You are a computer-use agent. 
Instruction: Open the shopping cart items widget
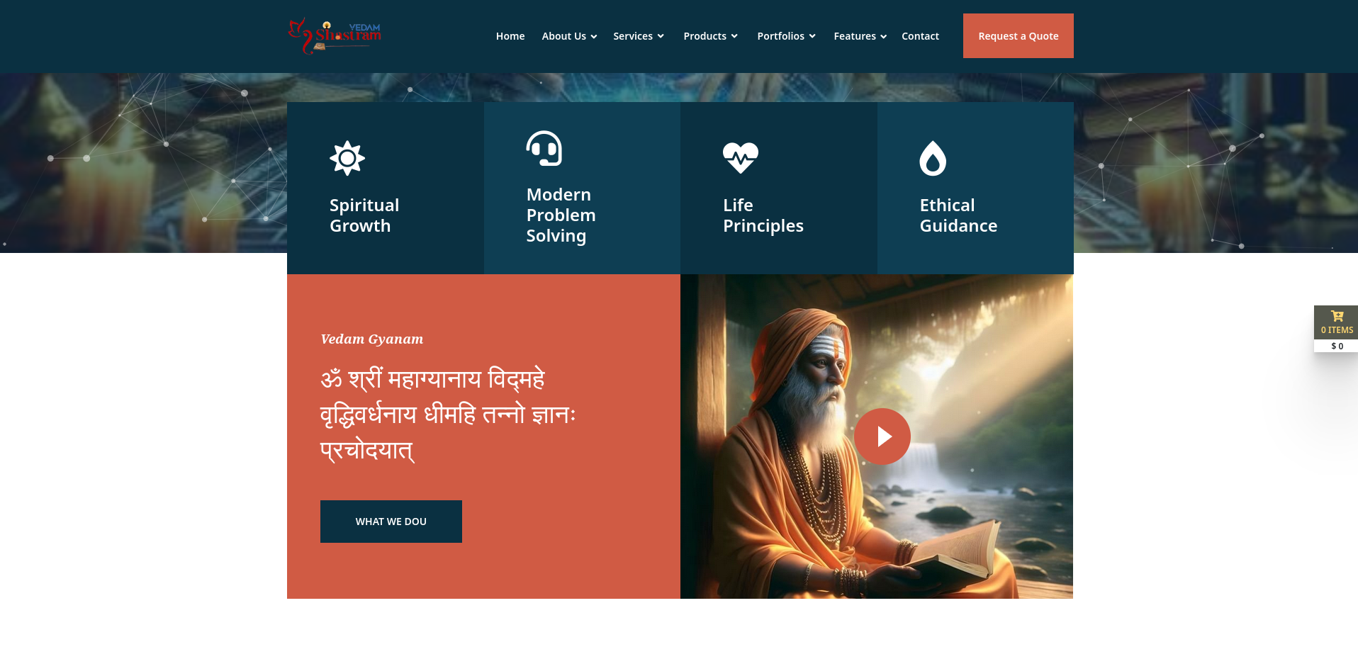point(1337,322)
